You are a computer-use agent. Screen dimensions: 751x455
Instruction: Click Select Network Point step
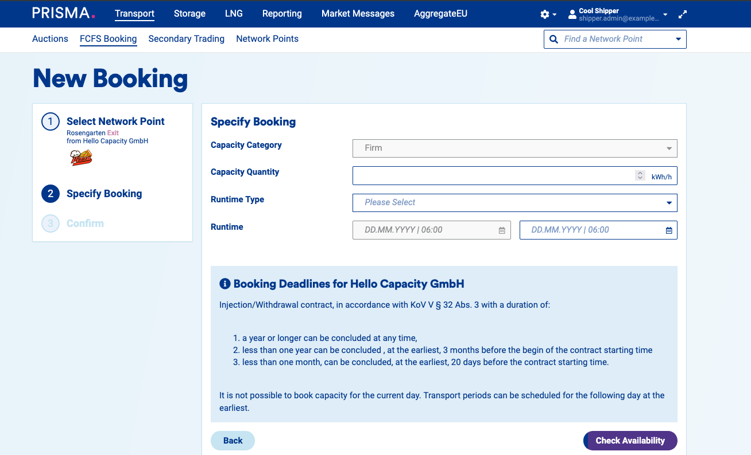(115, 121)
